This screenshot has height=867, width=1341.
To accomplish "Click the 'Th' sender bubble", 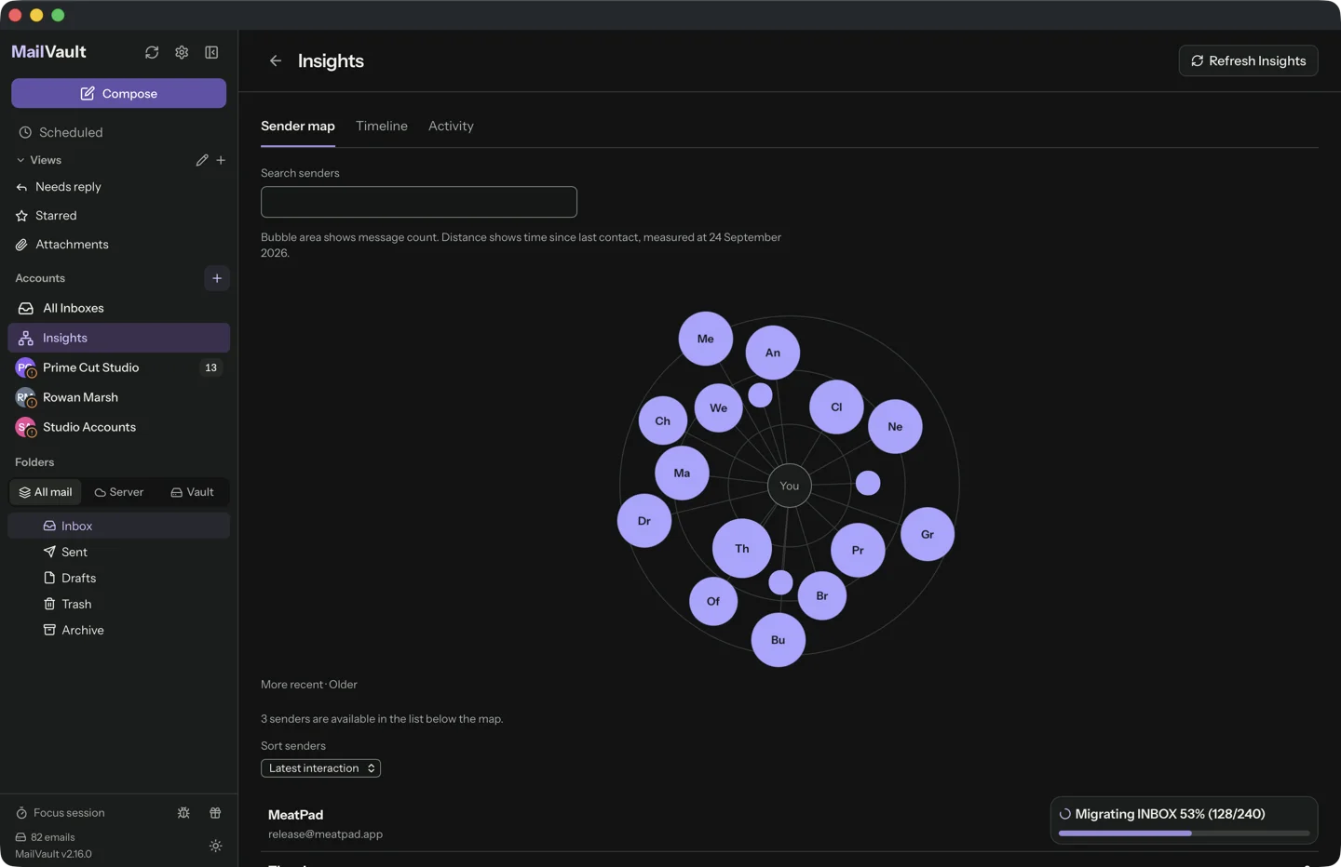I will click(x=742, y=549).
